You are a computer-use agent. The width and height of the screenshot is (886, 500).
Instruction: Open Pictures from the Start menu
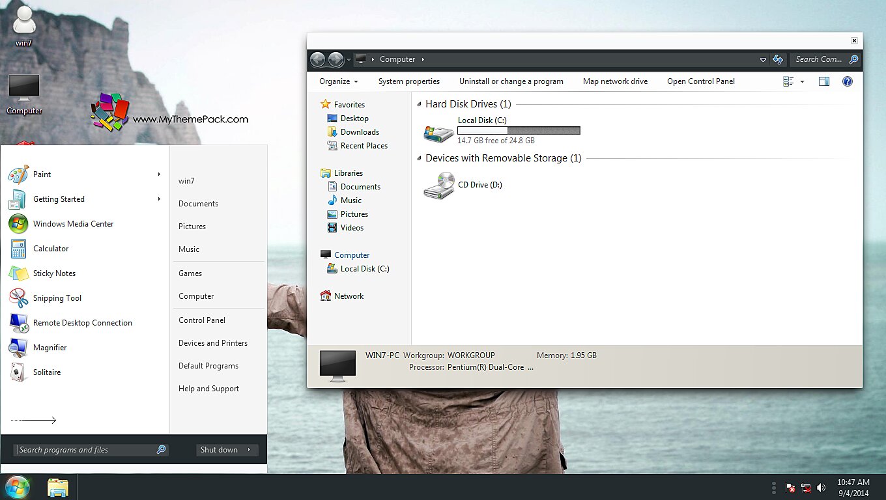point(192,227)
